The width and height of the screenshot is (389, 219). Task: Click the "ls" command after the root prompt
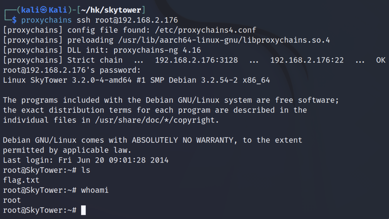(x=86, y=170)
